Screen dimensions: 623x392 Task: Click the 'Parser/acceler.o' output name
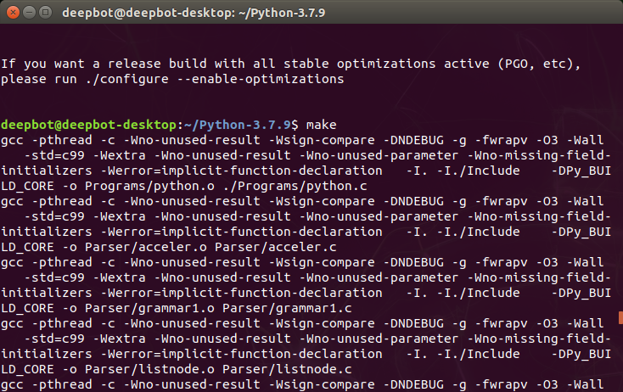click(146, 247)
